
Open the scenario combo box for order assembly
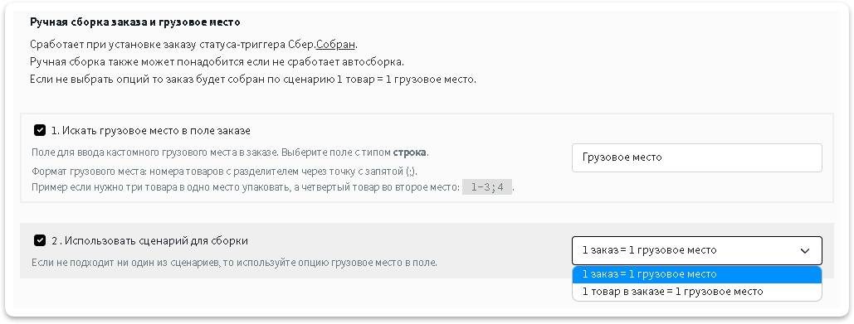point(696,250)
